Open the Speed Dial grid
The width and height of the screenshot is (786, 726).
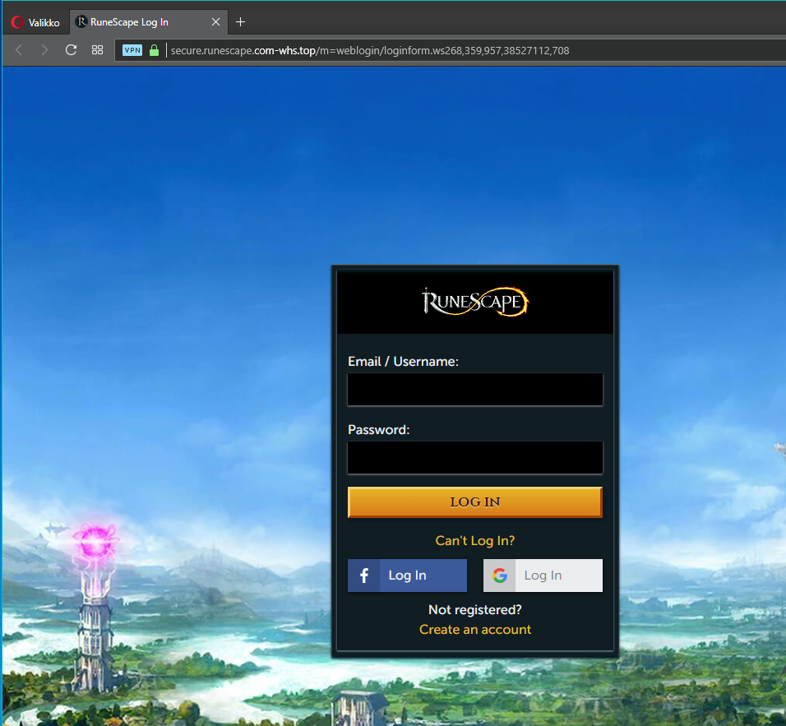point(97,49)
